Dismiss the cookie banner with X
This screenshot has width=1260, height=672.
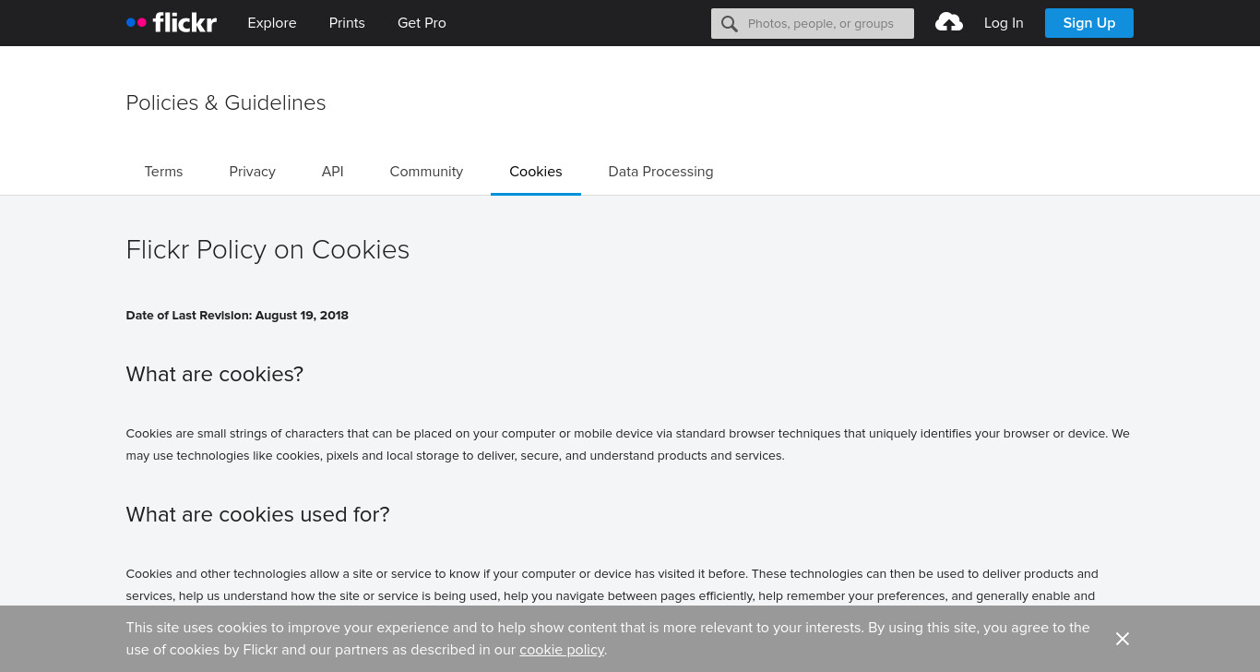(x=1123, y=639)
